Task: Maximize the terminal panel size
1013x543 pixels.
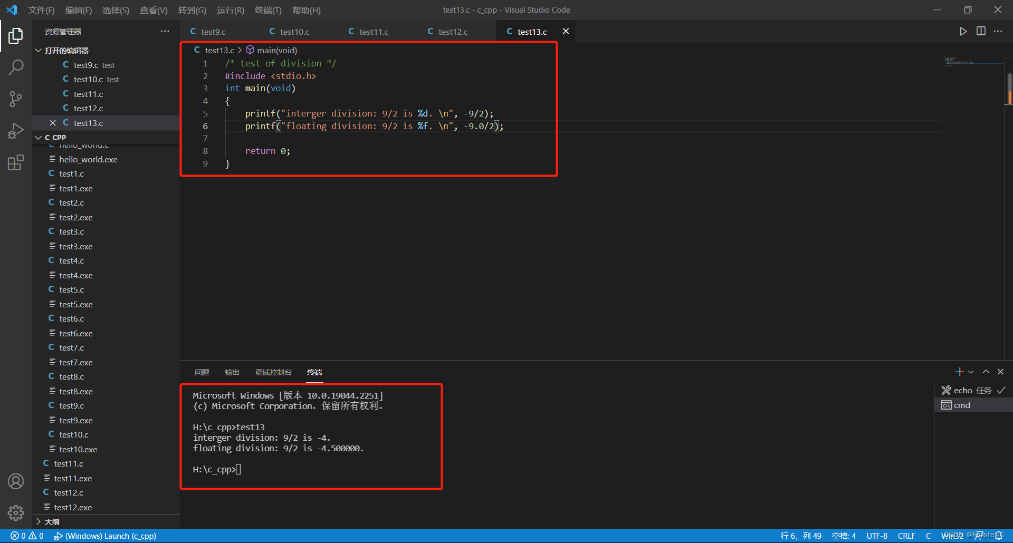Action: click(x=986, y=372)
